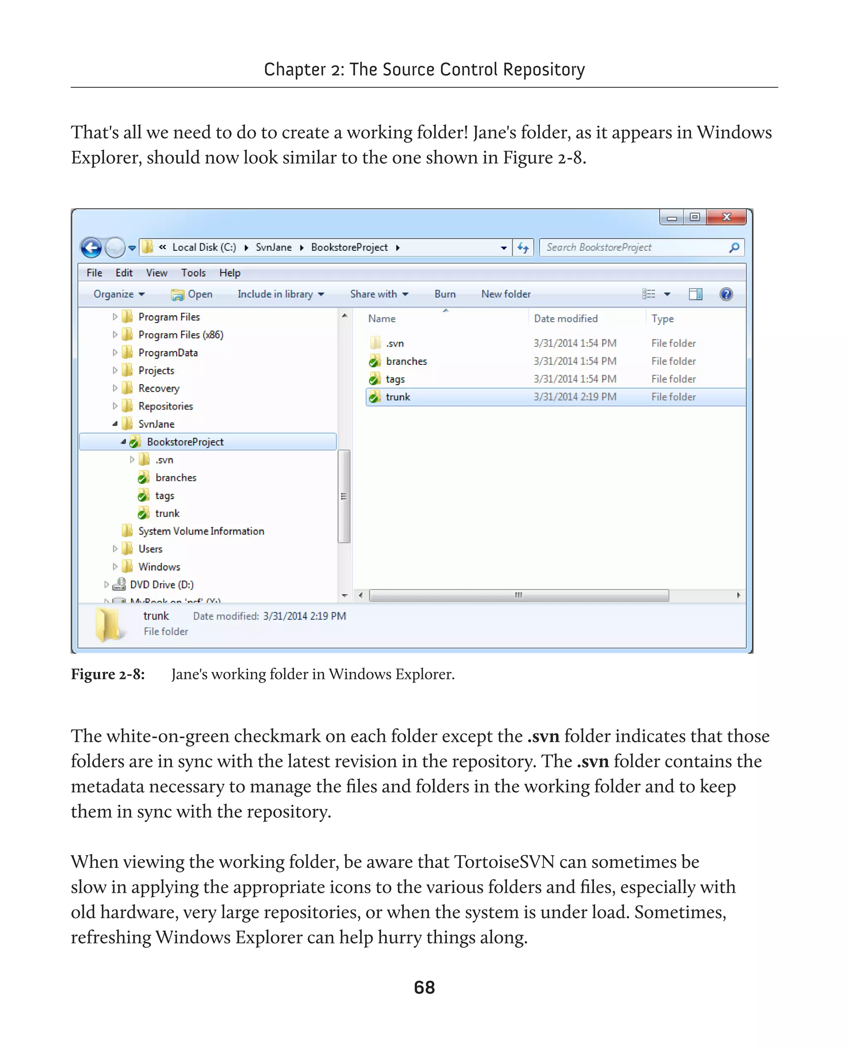Viewport: 849px width, 1047px height.
Task: Click the navigation tree vertical scrollbar thumb
Action: tap(344, 497)
